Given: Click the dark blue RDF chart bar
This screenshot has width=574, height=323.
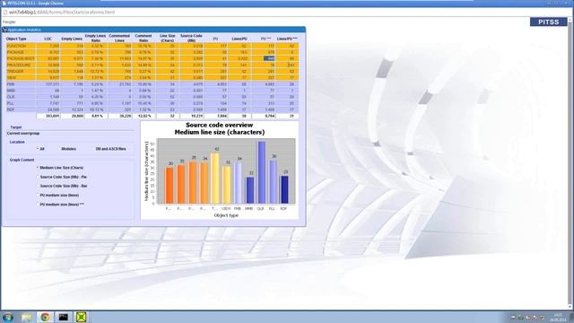Looking at the screenshot, I should click(284, 189).
